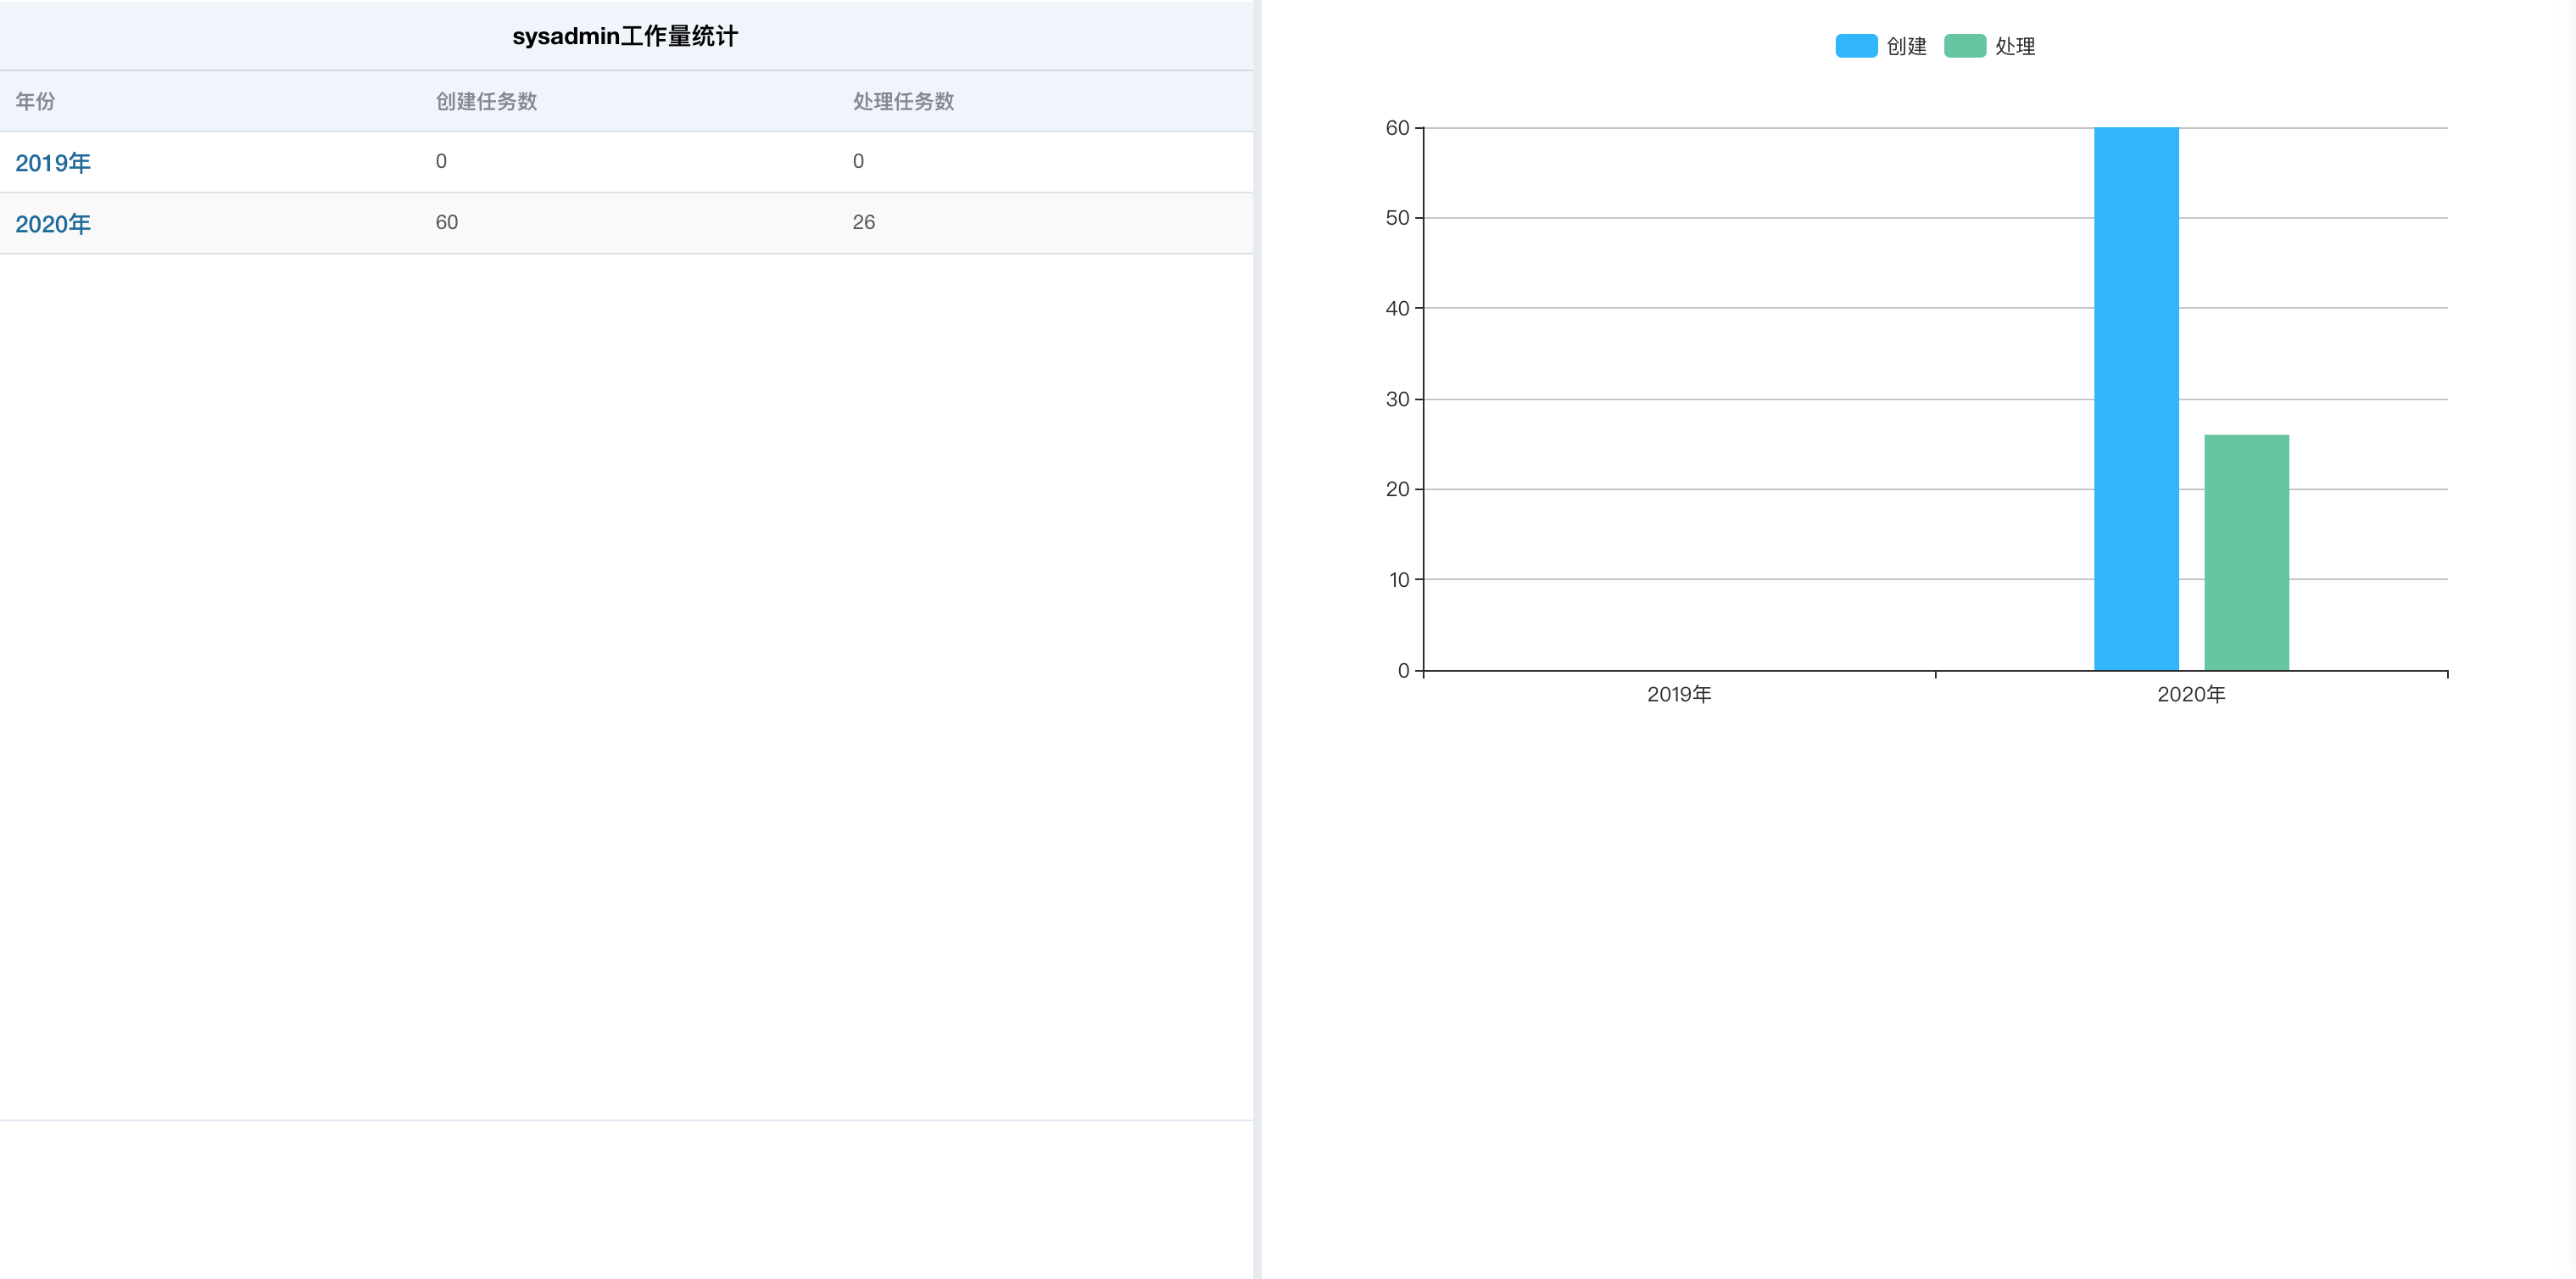Screen dimensions: 2576x1279
Task: Click the y-axis label 40
Action: click(1397, 308)
